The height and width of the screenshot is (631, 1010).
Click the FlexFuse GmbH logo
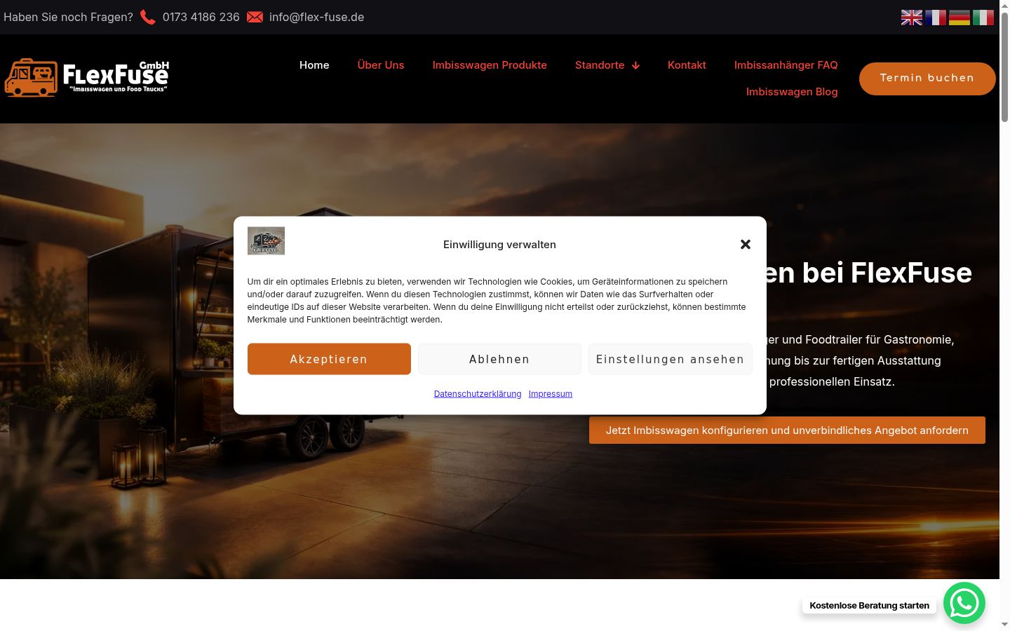coord(87,77)
